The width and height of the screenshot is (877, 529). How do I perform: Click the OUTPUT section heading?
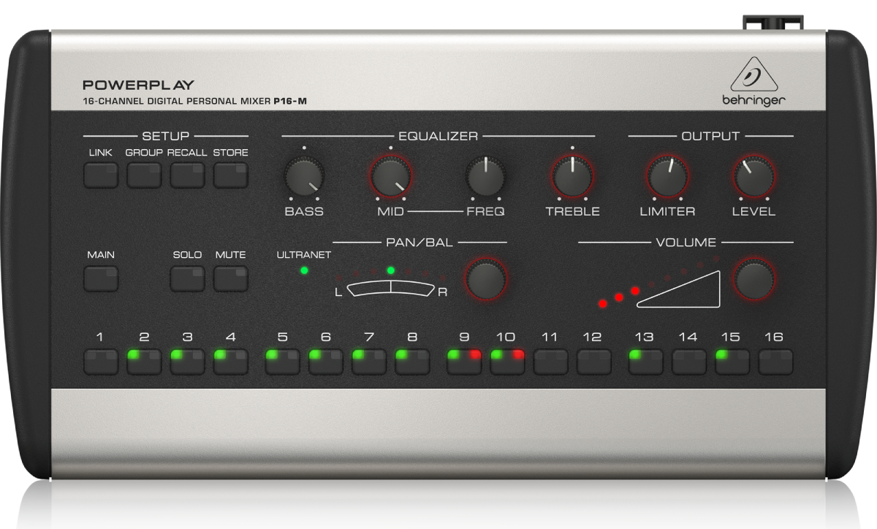coord(710,136)
